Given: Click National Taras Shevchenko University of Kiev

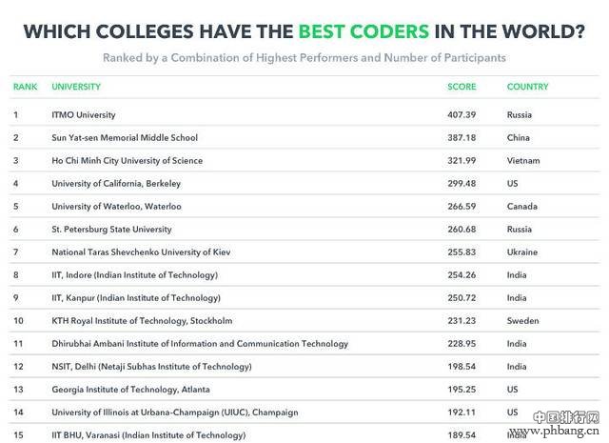Looking at the screenshot, I should [x=141, y=252].
